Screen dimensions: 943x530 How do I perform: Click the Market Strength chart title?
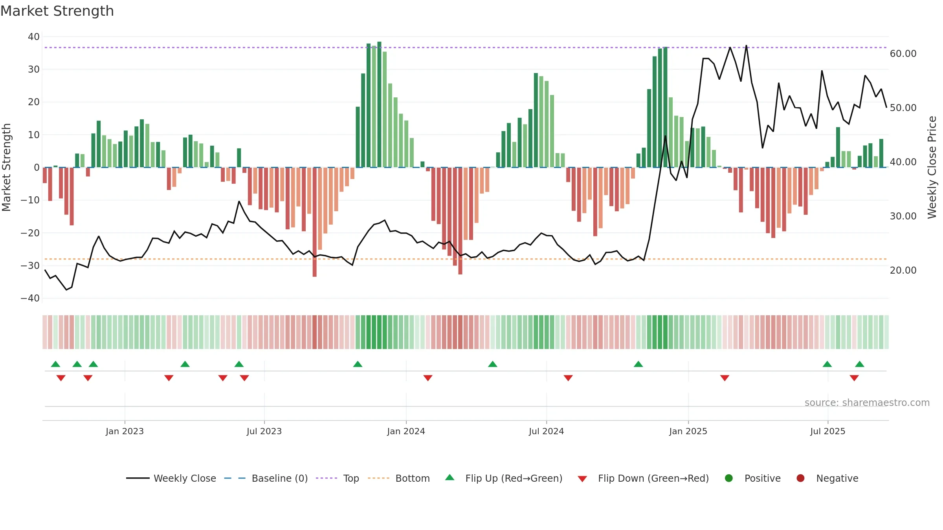57,11
